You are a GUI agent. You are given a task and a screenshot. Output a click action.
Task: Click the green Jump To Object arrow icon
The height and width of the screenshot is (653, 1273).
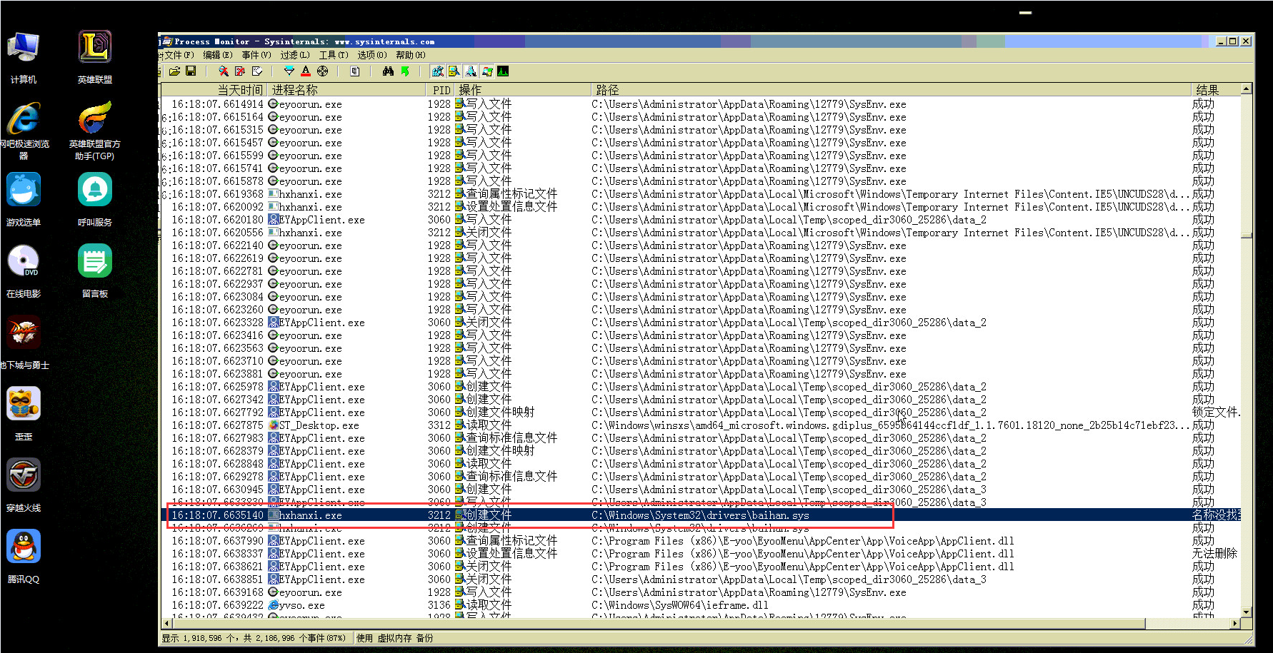[x=405, y=71]
